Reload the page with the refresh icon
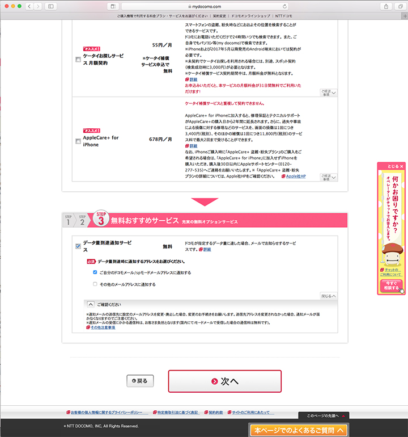This screenshot has width=408, height=437. point(284,6)
